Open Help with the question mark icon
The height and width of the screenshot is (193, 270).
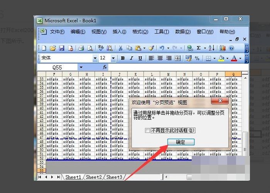click(231, 48)
